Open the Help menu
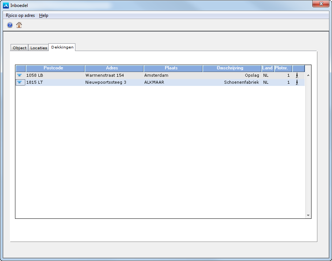Screen dimensions: 332x261 pos(44,15)
